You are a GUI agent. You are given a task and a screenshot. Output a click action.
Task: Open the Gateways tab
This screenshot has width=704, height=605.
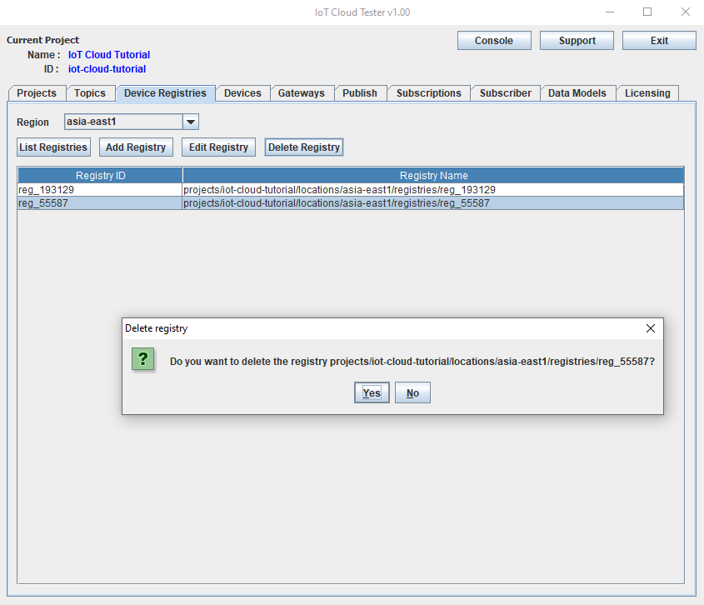302,93
